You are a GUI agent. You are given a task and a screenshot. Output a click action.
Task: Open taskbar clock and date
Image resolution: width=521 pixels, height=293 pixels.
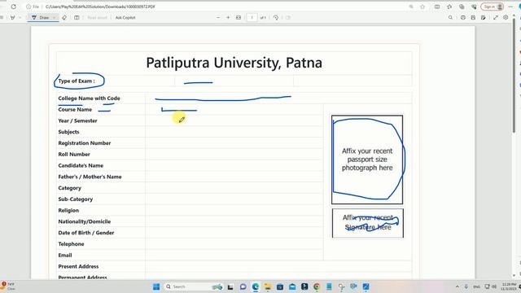point(508,286)
